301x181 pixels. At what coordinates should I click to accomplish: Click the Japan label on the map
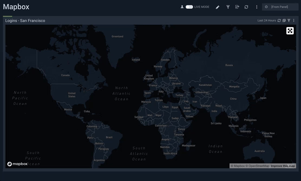click(263, 98)
